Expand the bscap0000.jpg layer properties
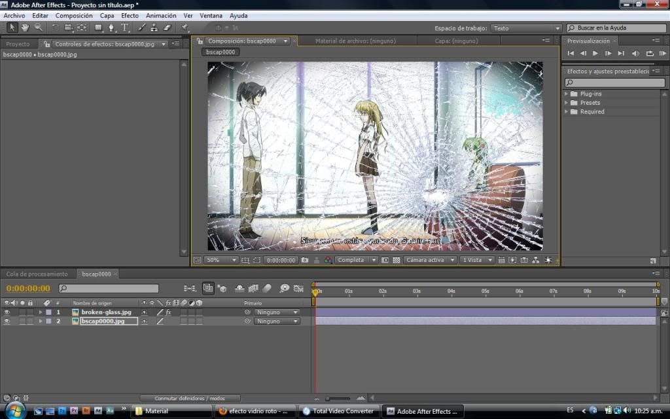The image size is (670, 419). (40, 321)
